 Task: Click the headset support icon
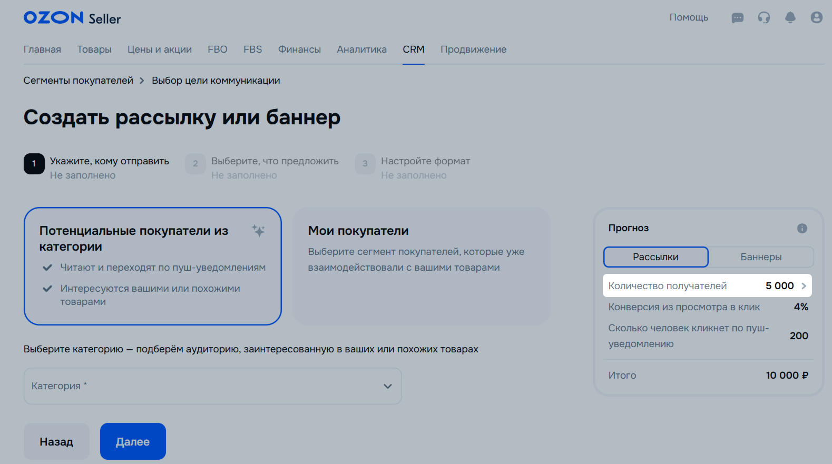[x=764, y=18]
